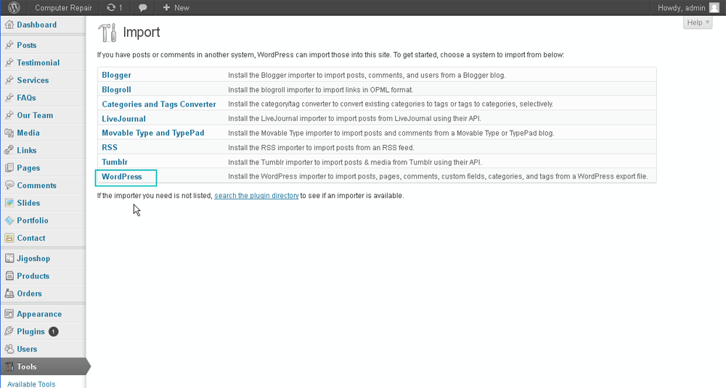The width and height of the screenshot is (726, 388).
Task: Open the New content dropdown in admin bar
Action: (x=176, y=7)
